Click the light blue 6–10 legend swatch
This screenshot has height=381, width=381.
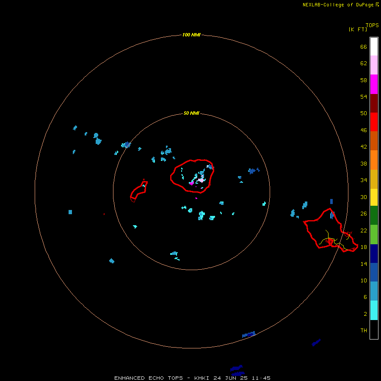(374, 291)
